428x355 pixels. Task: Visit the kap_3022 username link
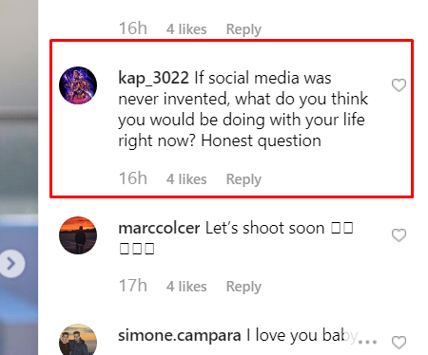click(153, 78)
